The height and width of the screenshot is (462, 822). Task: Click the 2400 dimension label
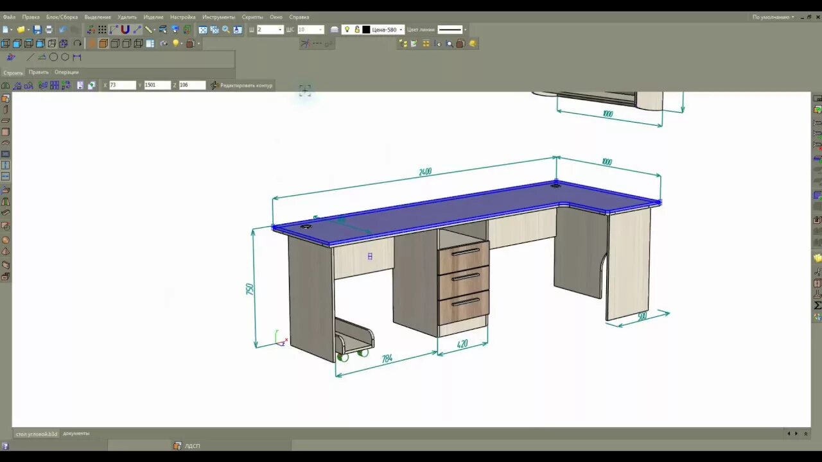tap(425, 172)
